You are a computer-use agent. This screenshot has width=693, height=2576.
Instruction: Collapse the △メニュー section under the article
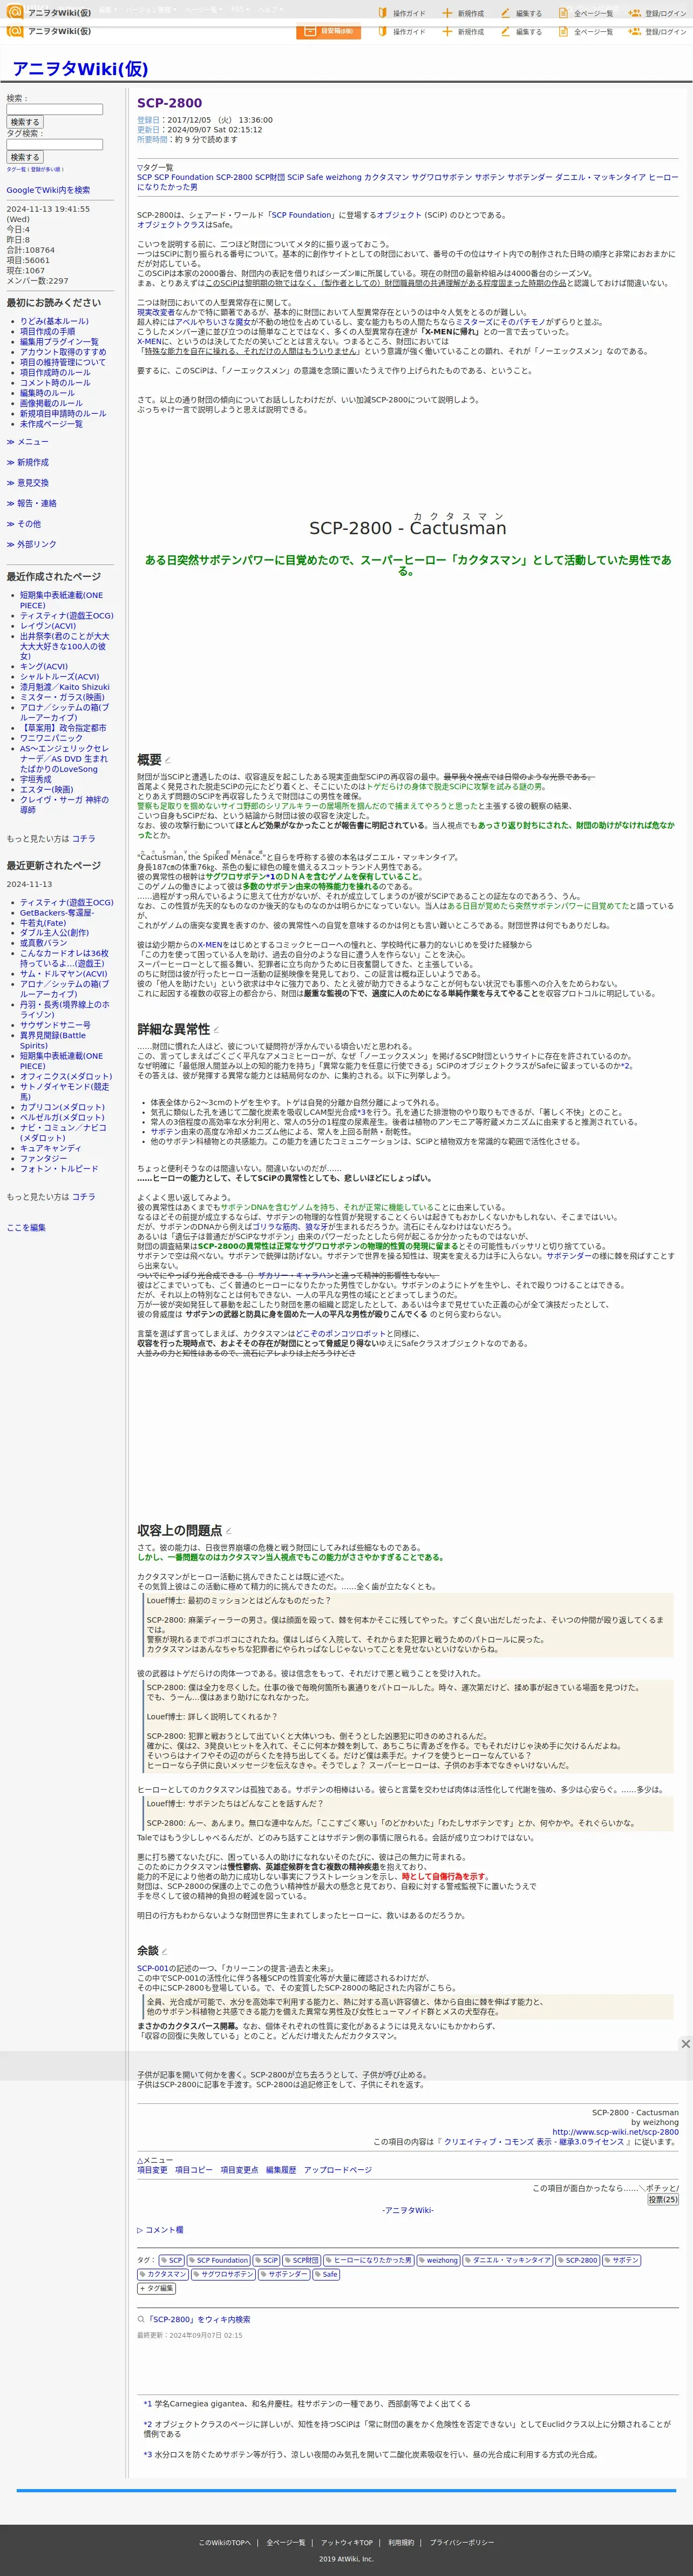[x=155, y=2160]
